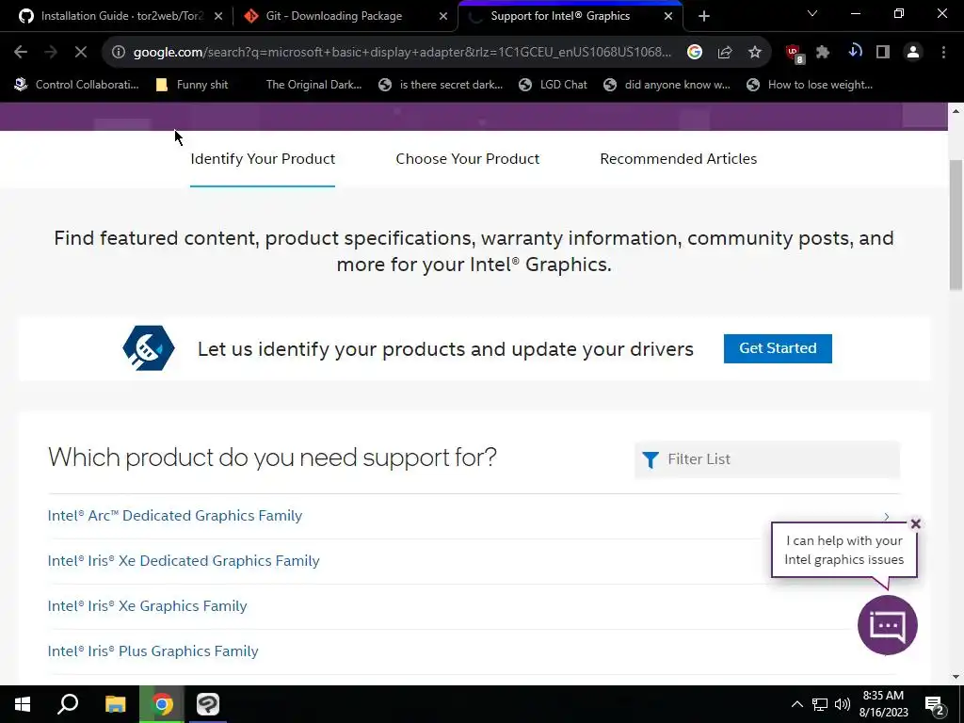Open network status tray icon

point(820,704)
